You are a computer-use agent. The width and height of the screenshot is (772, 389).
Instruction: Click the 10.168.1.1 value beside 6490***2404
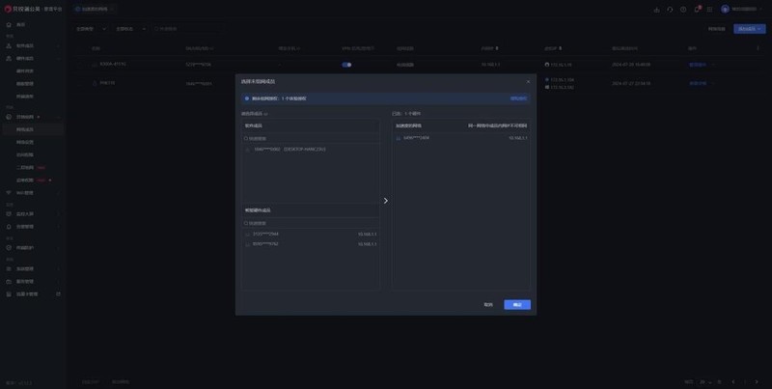click(518, 138)
